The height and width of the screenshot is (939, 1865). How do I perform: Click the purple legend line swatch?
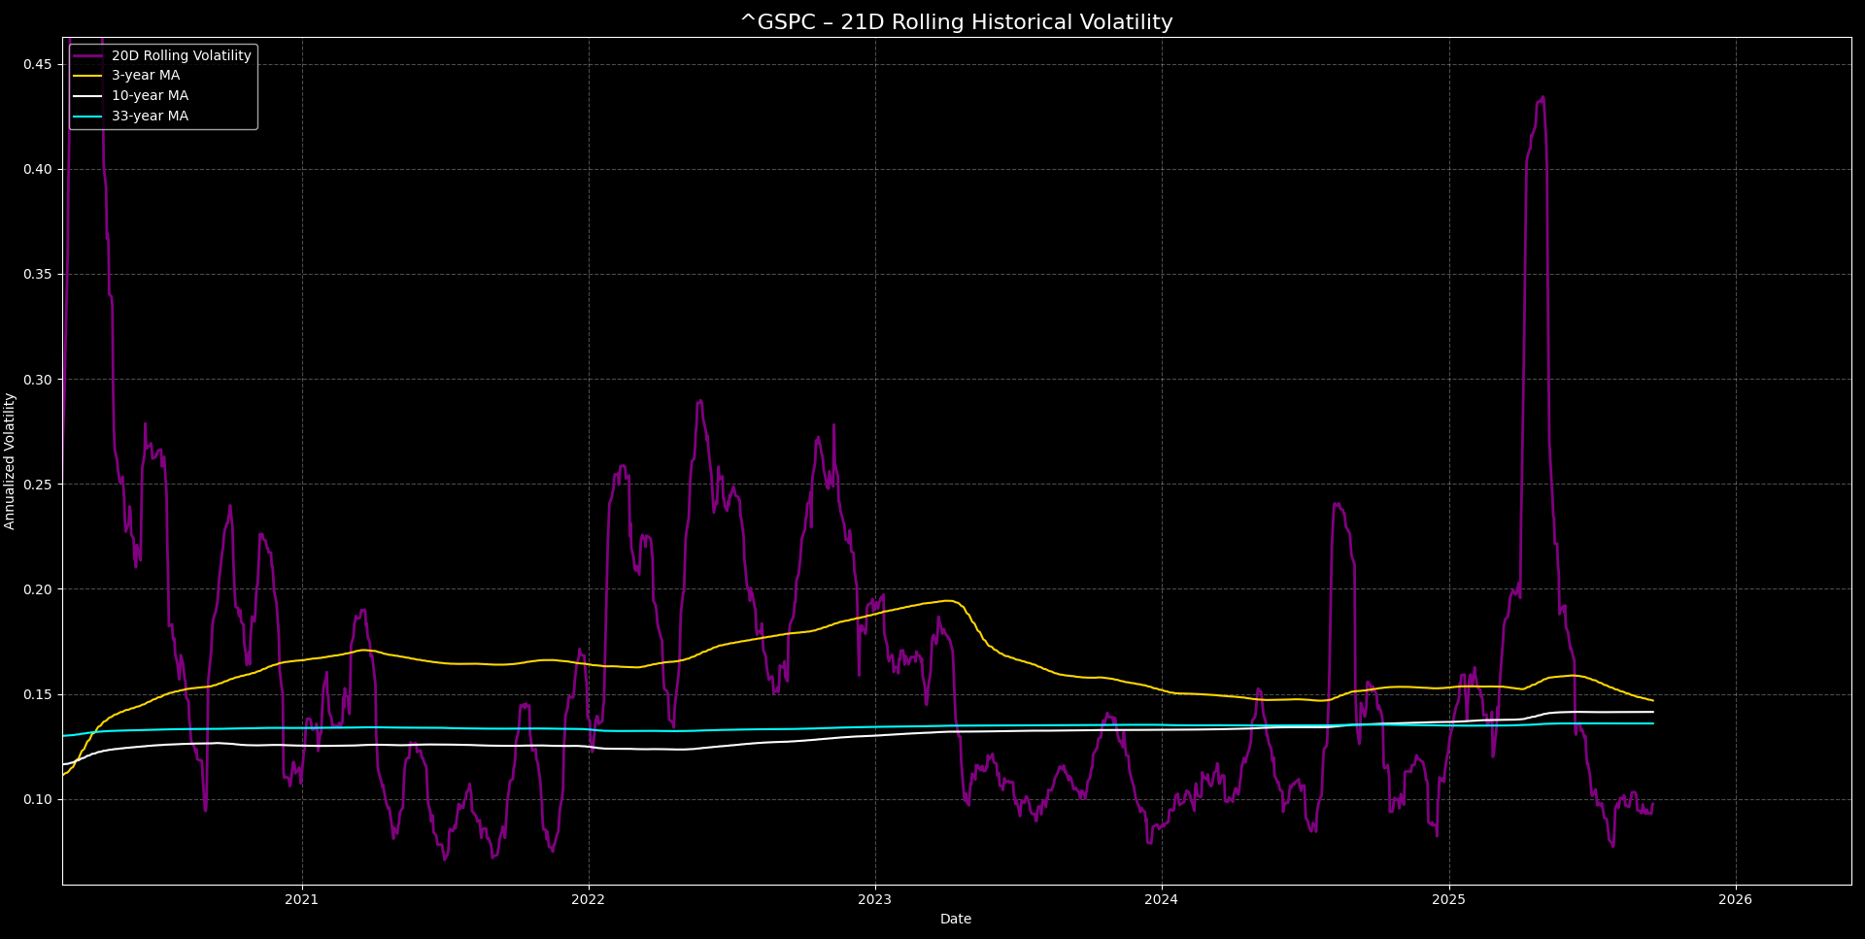87,56
